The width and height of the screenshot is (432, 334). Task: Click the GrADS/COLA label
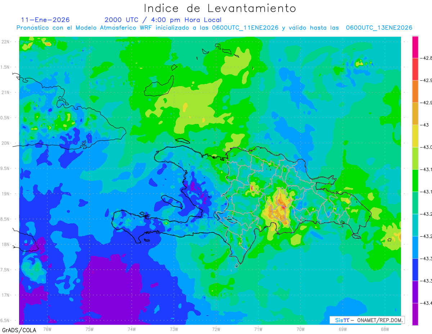tap(16, 330)
